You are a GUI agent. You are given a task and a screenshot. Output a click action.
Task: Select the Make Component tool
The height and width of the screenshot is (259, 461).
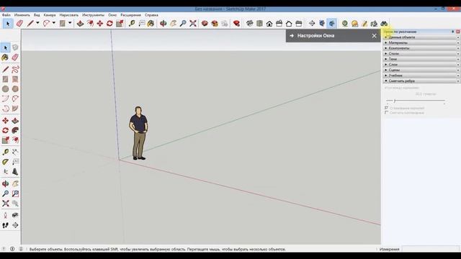click(x=15, y=47)
